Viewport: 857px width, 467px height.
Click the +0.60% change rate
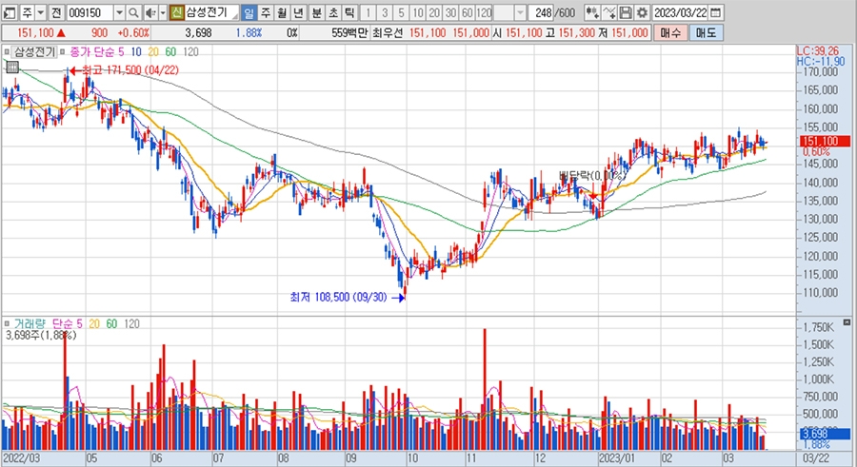[132, 32]
